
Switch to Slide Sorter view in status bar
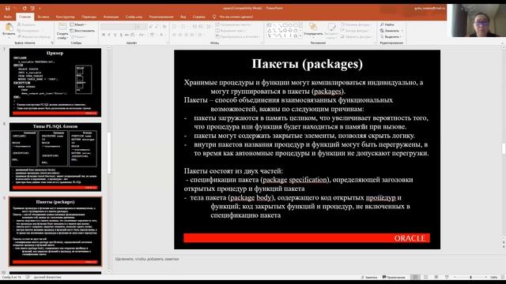(425, 277)
